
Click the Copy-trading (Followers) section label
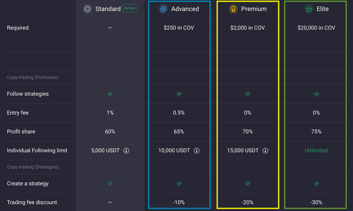click(x=33, y=77)
